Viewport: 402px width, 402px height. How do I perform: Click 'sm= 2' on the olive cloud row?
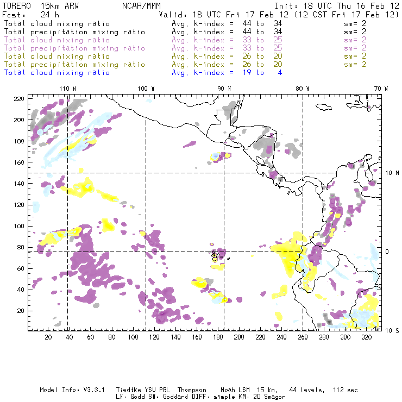pos(355,56)
